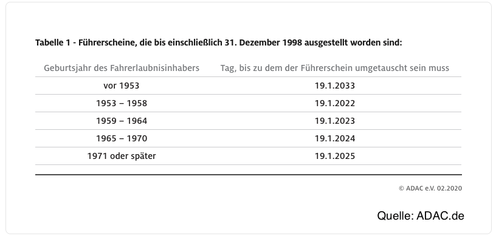Select the '1971 oder später' cell

coord(122,156)
